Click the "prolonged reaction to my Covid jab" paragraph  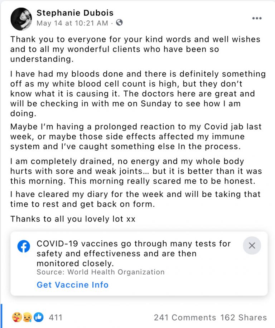(x=136, y=137)
